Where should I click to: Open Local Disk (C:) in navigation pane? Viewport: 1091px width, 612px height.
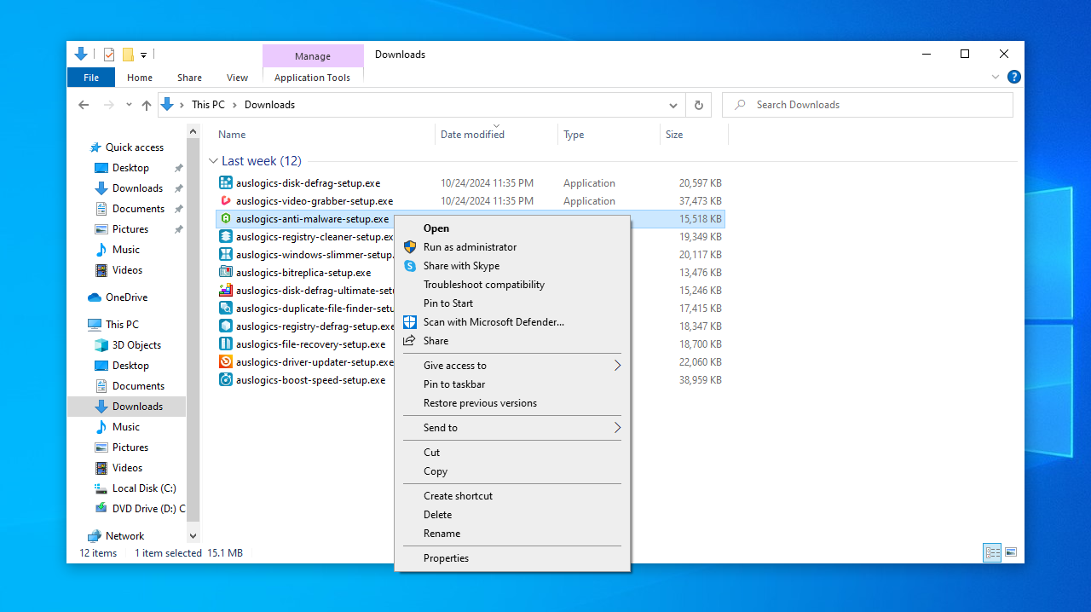click(x=144, y=488)
